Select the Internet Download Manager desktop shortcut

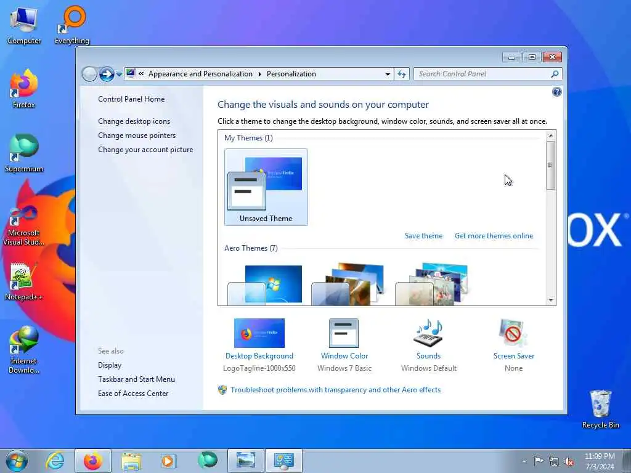point(24,350)
